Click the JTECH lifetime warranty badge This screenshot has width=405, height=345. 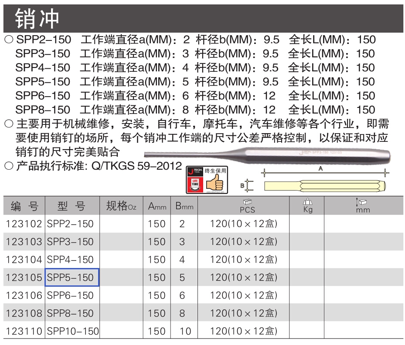[207, 180]
